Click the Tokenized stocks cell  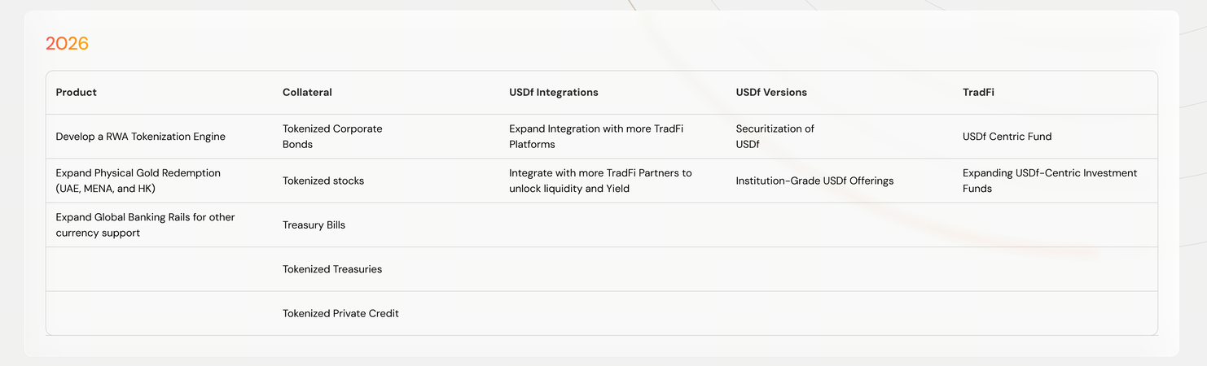tap(323, 181)
